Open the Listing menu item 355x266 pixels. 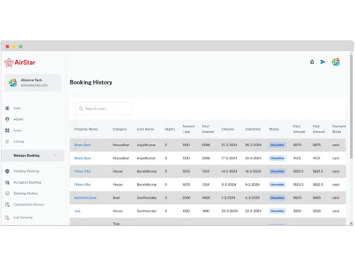[x=18, y=141]
